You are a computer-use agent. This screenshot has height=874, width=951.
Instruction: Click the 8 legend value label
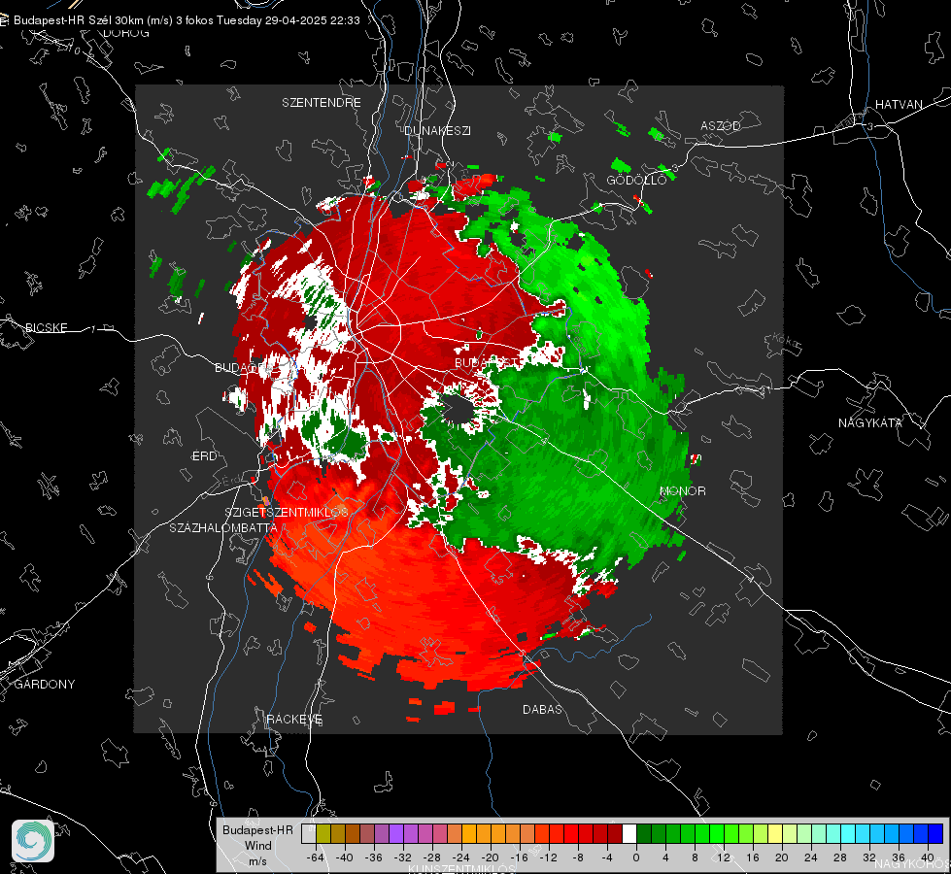pyautogui.click(x=695, y=857)
